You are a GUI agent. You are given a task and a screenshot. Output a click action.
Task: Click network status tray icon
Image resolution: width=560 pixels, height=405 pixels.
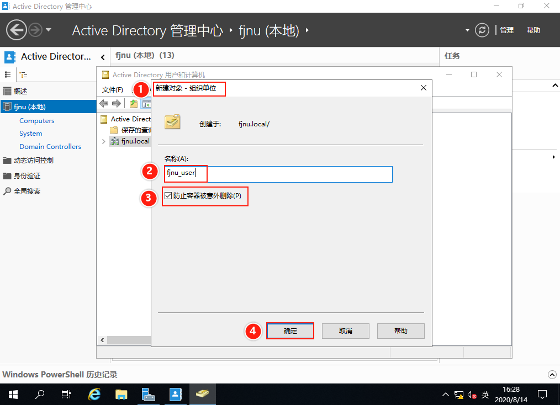(x=459, y=395)
